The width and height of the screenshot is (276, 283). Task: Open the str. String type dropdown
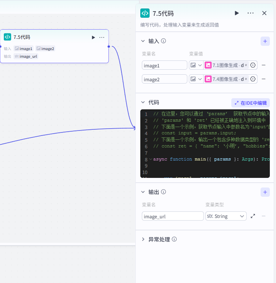[226, 216]
